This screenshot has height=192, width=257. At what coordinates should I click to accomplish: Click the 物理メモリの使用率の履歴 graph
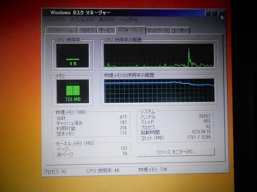(x=159, y=91)
